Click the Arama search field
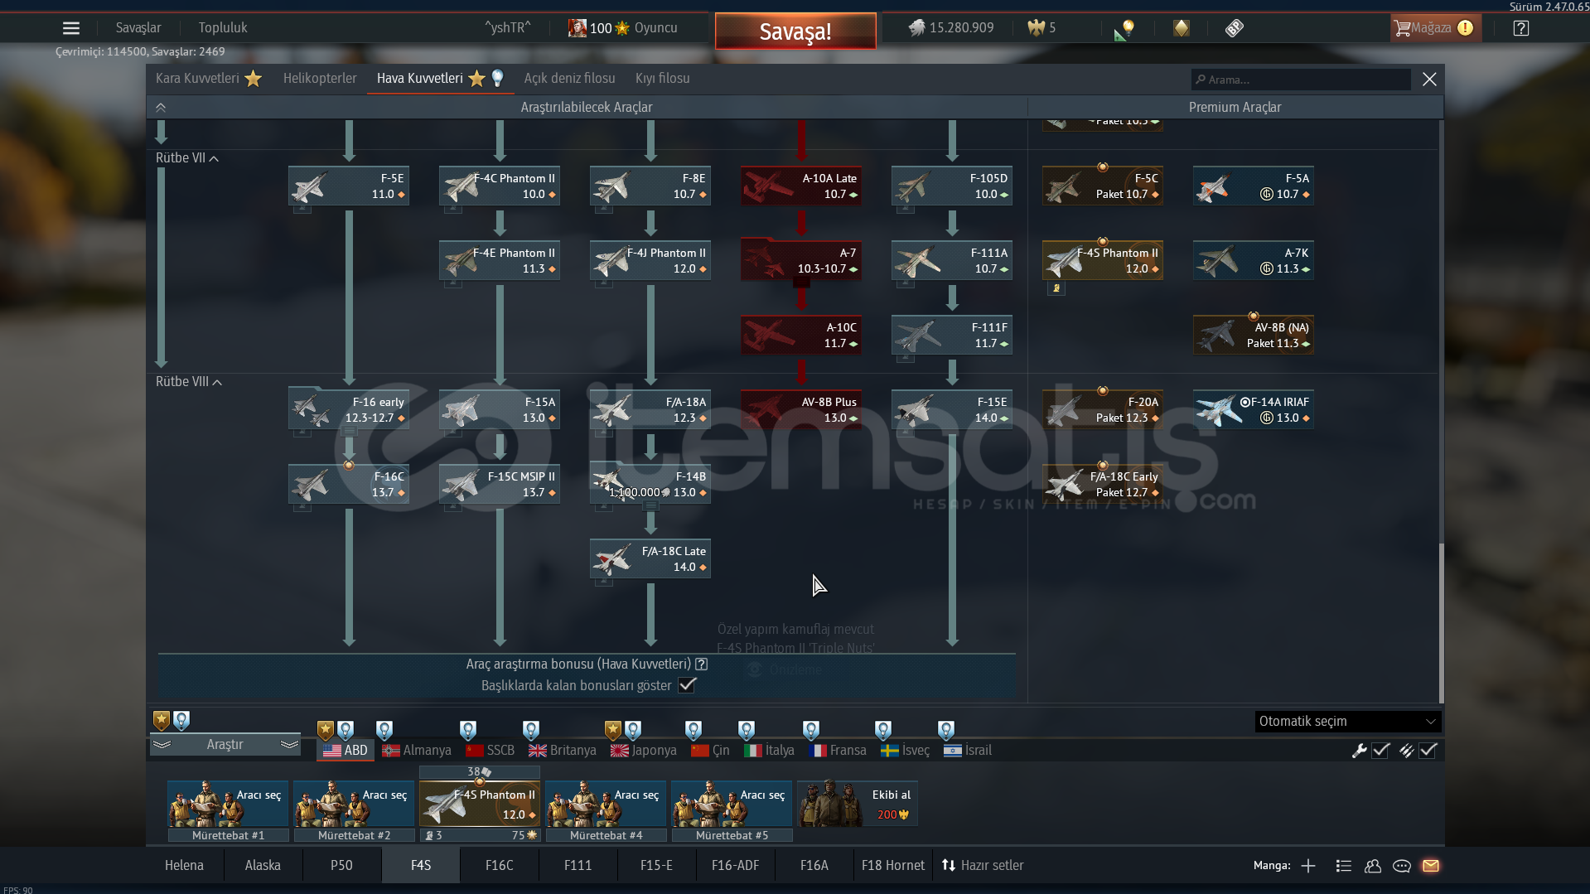Viewport: 1590px width, 894px height. pos(1302,80)
